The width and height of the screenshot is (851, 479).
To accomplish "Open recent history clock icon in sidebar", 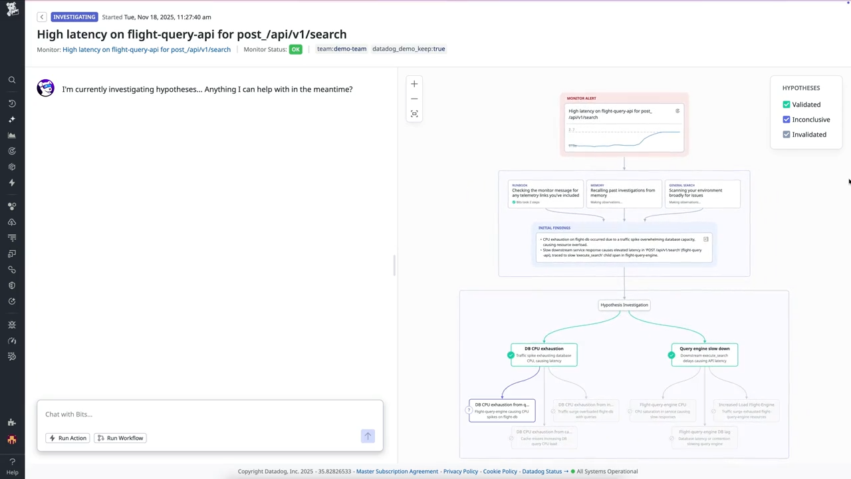I will (x=12, y=104).
